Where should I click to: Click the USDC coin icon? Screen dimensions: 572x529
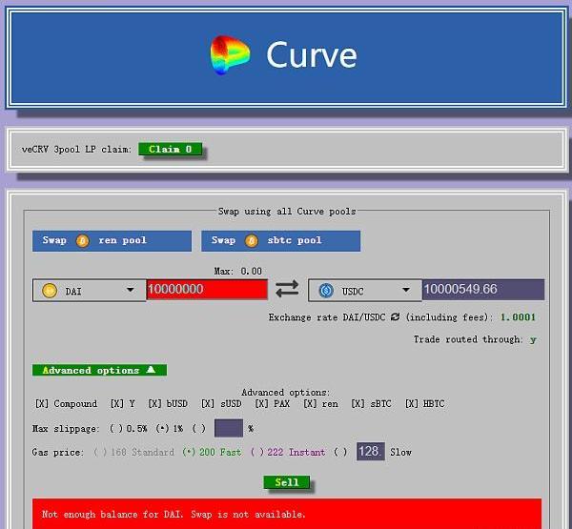[x=326, y=290]
